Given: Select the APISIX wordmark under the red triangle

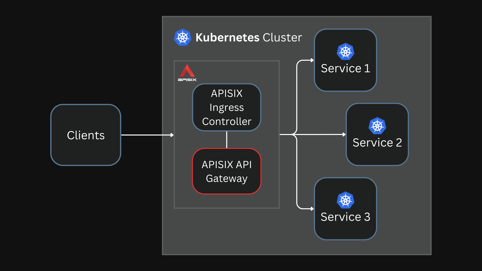Looking at the screenshot, I should pyautogui.click(x=187, y=80).
